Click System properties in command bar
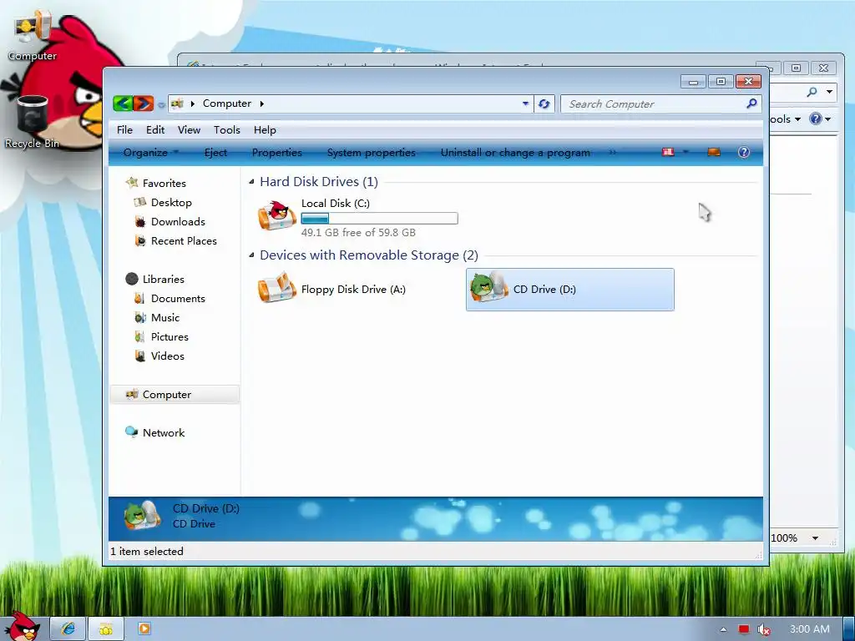 coord(372,153)
